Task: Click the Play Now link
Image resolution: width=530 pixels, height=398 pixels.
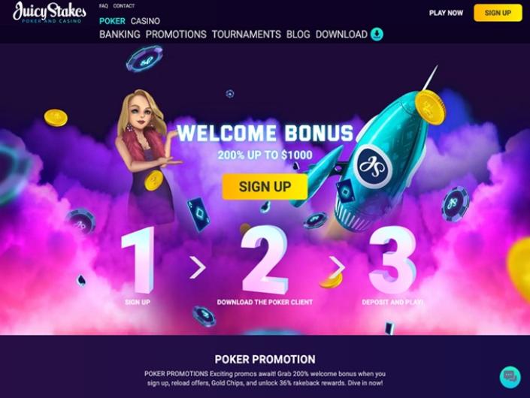Action: (446, 13)
